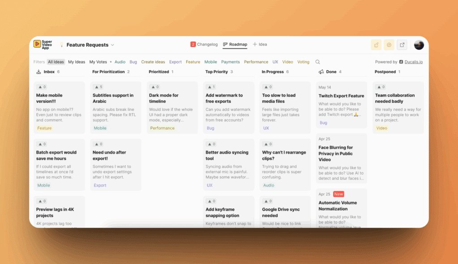
Task: Open the user profile avatar
Action: 419,45
